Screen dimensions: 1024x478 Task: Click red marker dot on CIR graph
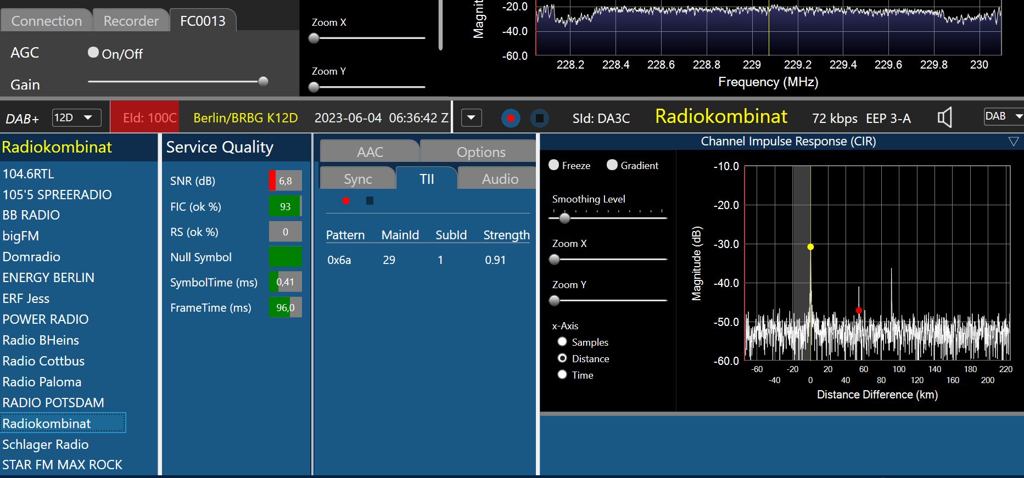859,311
